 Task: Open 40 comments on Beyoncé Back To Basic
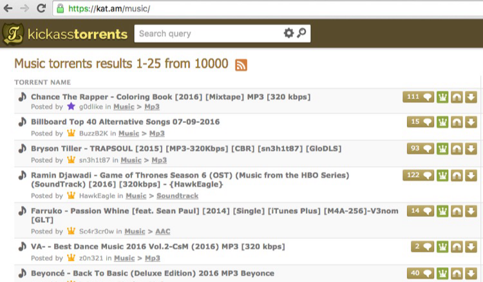coord(421,274)
